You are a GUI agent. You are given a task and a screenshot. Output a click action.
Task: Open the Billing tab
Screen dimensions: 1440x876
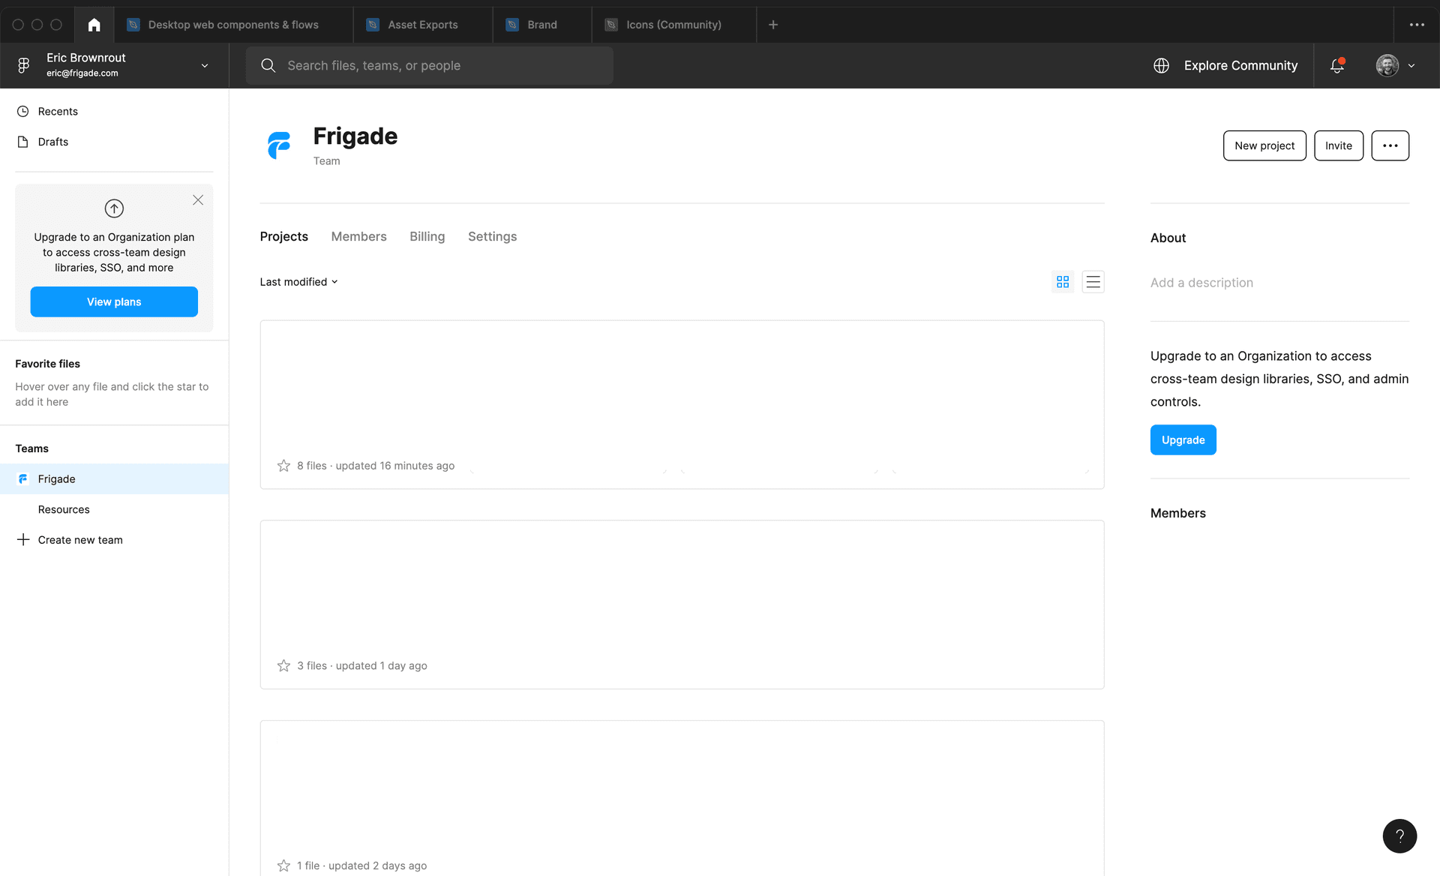pos(427,236)
